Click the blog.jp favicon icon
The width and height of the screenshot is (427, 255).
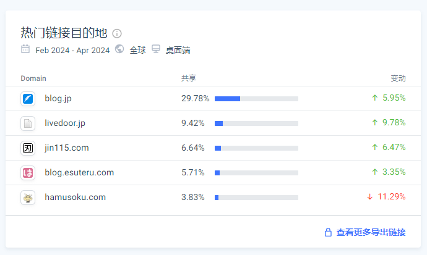pyautogui.click(x=28, y=99)
